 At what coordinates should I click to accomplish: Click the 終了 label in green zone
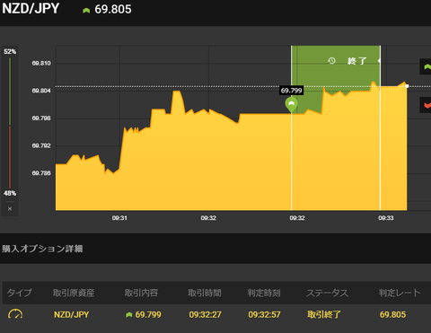[x=356, y=61]
